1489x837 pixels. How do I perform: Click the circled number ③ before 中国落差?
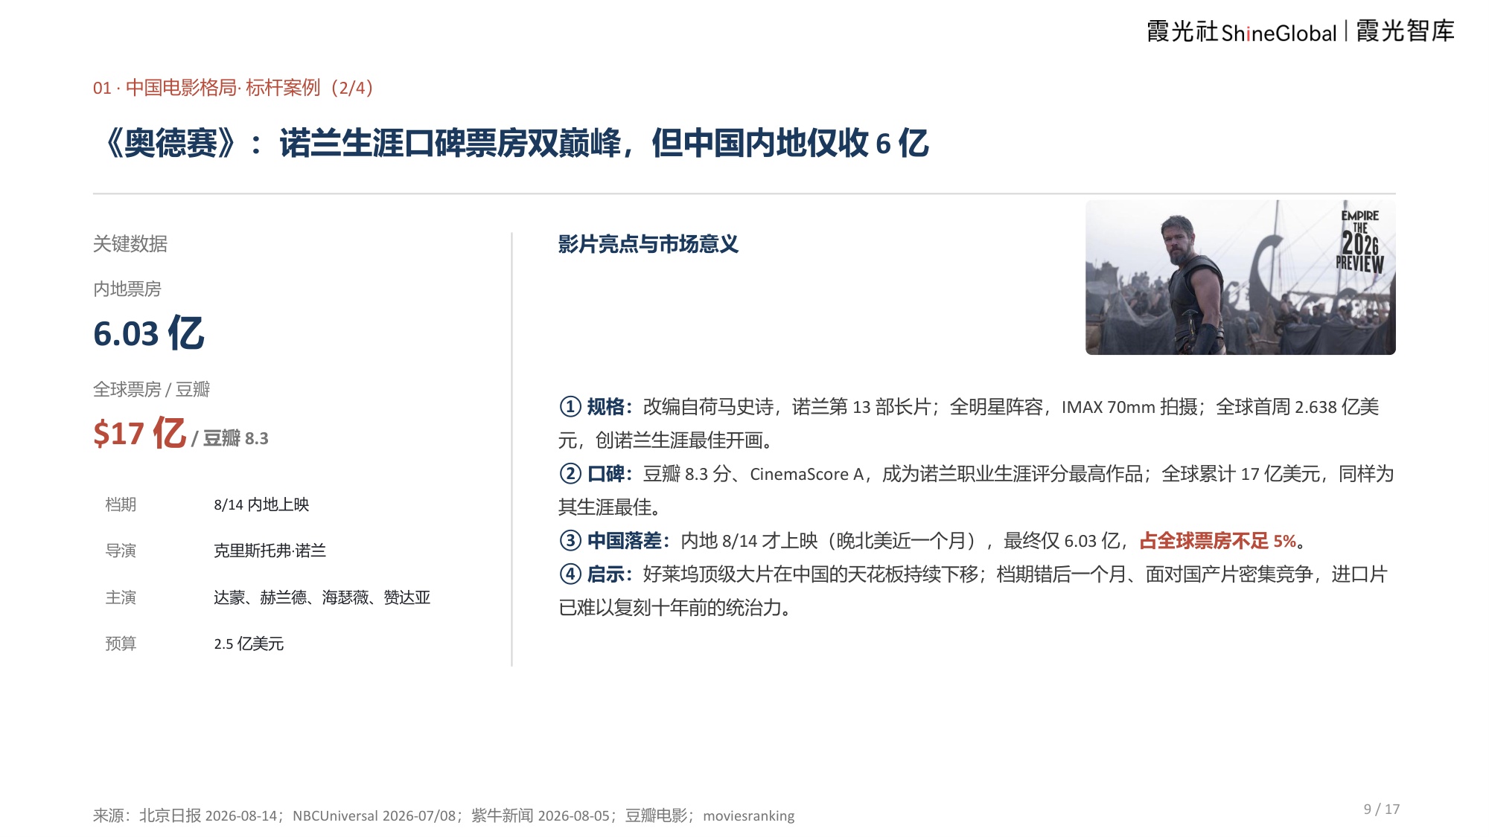(x=570, y=541)
